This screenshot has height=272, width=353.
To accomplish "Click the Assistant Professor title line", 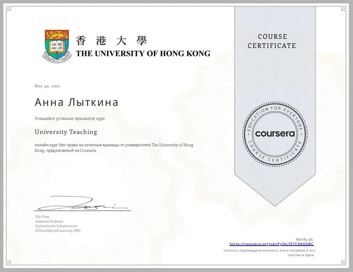I will tap(49, 221).
